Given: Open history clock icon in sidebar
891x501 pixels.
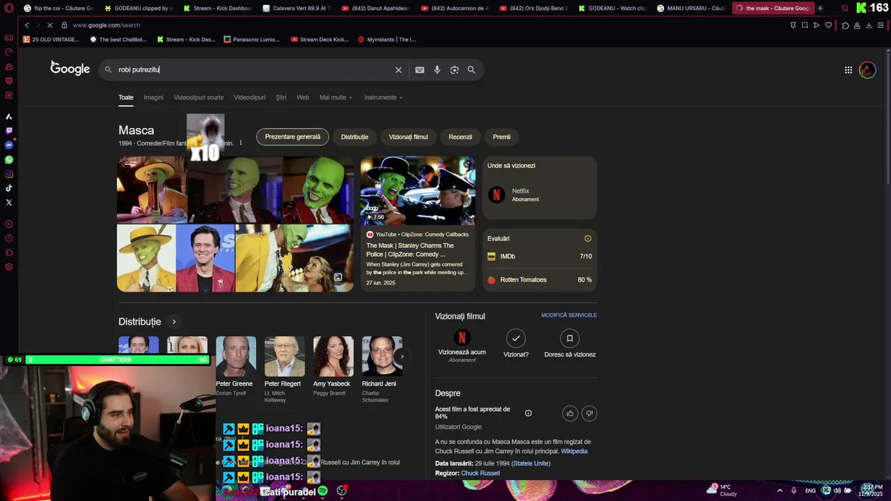Looking at the screenshot, I should (x=8, y=239).
